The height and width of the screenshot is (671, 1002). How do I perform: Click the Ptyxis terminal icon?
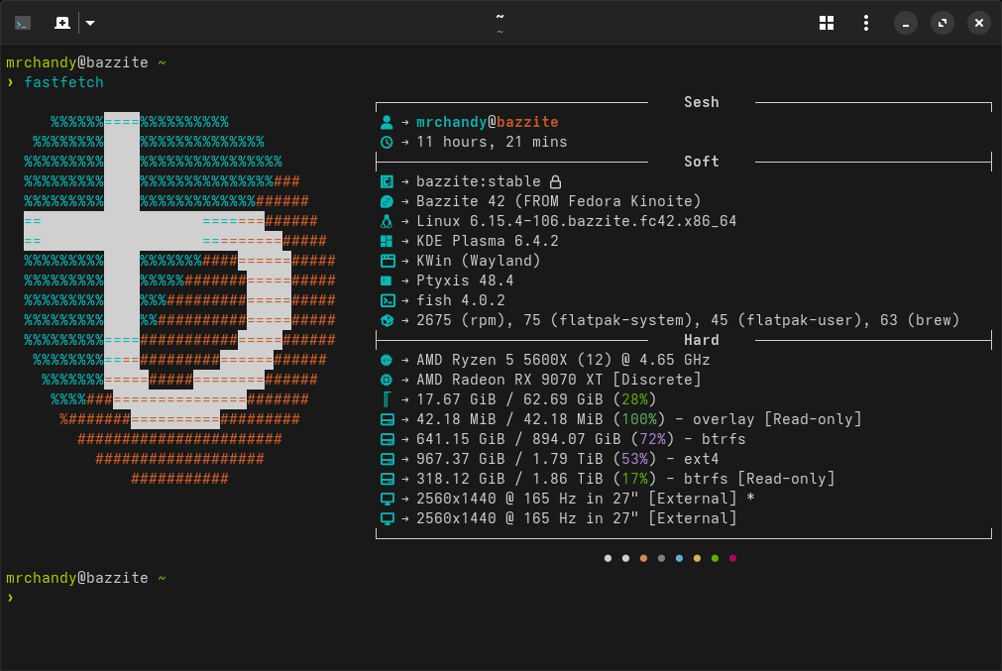pyautogui.click(x=387, y=280)
